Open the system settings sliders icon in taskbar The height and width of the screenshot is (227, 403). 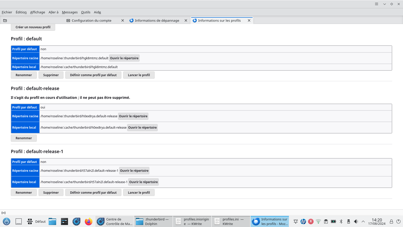pos(64,221)
